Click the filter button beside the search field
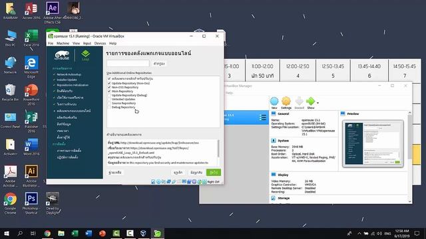The height and width of the screenshot is (239, 426). click(159, 64)
